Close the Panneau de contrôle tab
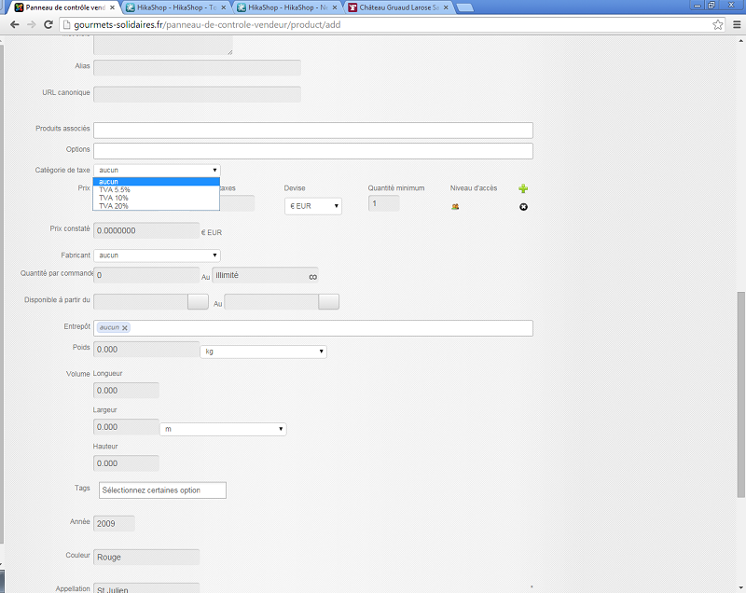The width and height of the screenshot is (746, 593). click(x=112, y=7)
